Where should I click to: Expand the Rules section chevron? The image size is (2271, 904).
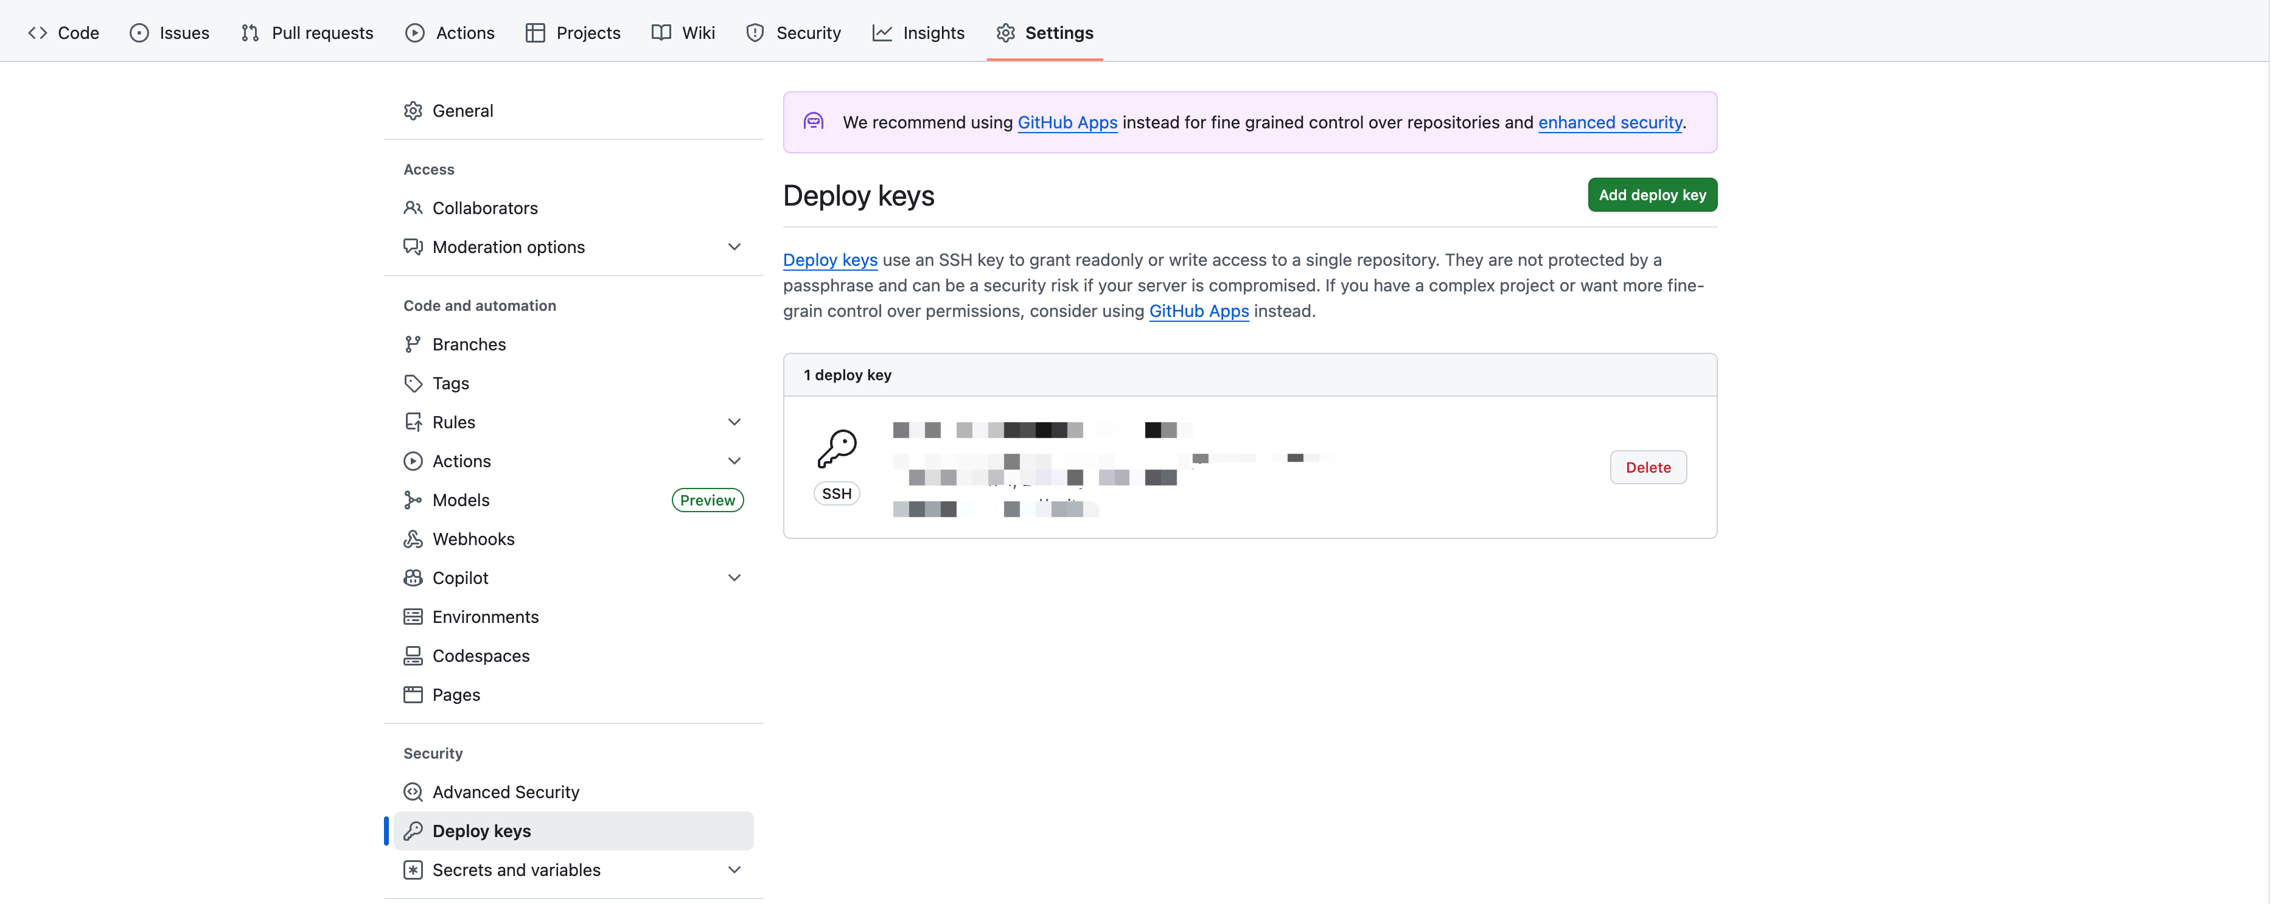[733, 422]
